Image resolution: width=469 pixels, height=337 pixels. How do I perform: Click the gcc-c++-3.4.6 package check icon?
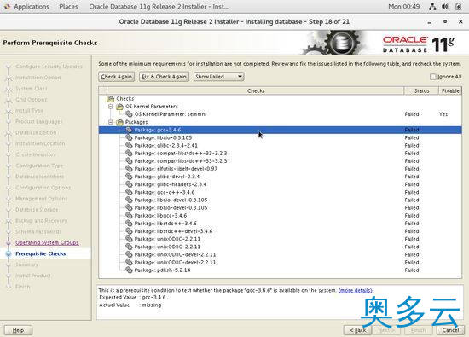[x=129, y=192]
